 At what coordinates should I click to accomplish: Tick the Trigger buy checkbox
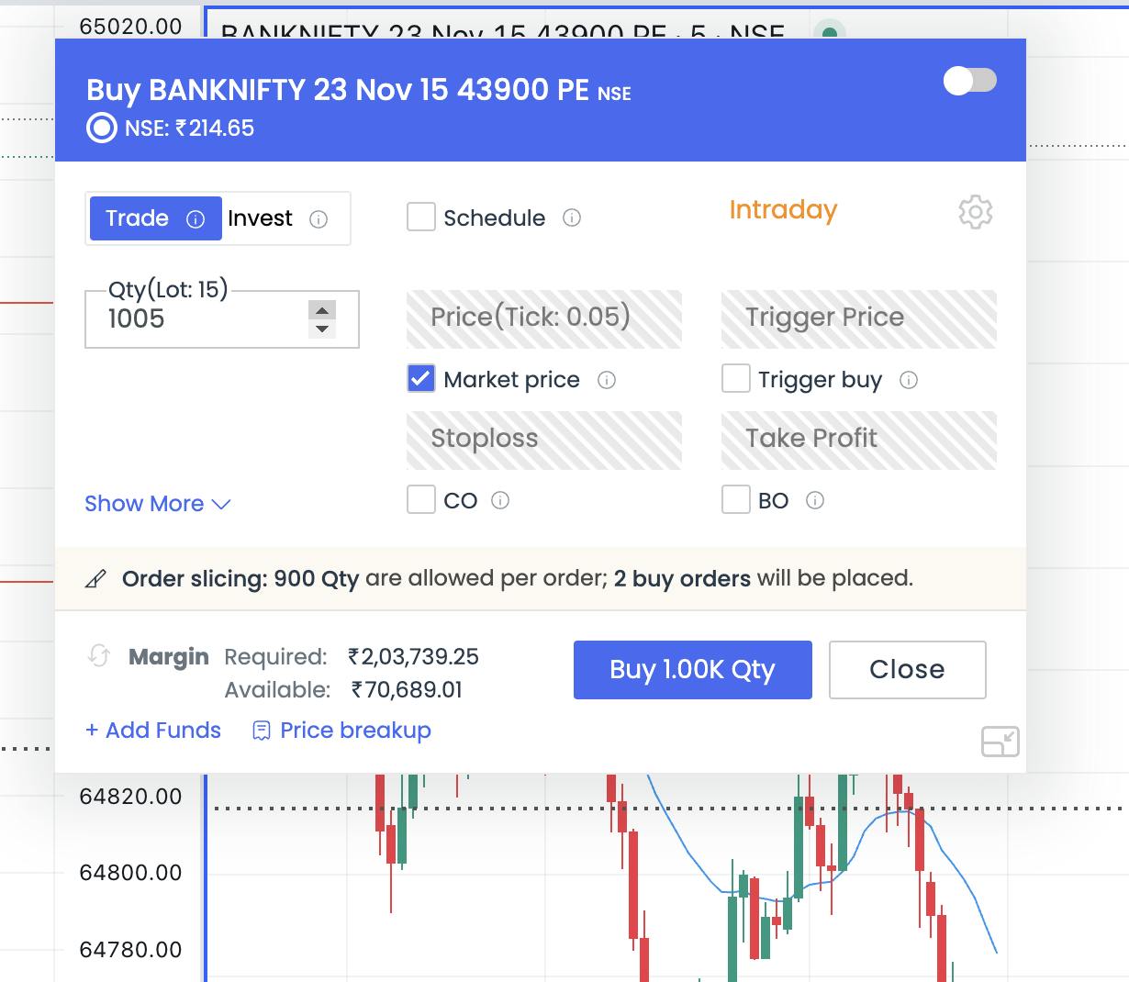(736, 379)
